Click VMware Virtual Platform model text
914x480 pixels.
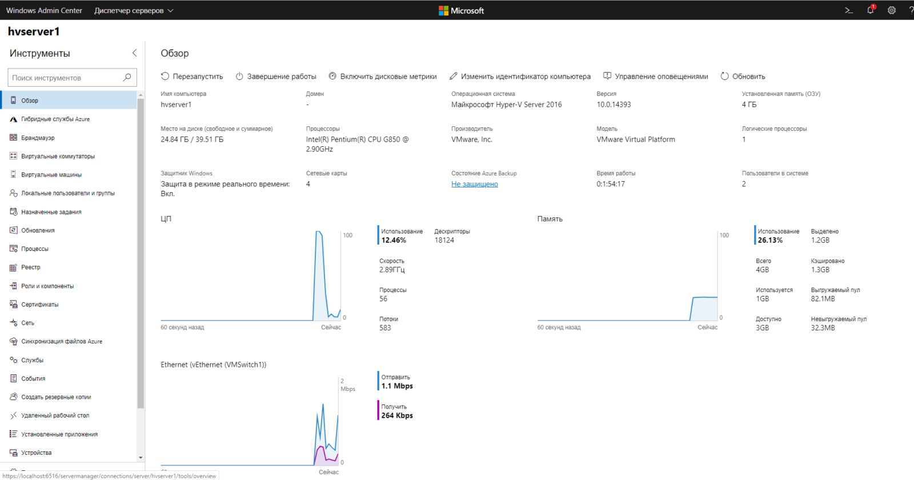(x=636, y=139)
